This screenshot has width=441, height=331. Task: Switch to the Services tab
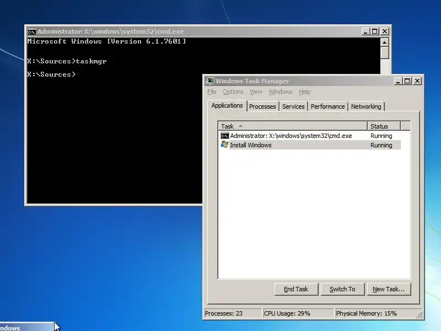point(293,106)
